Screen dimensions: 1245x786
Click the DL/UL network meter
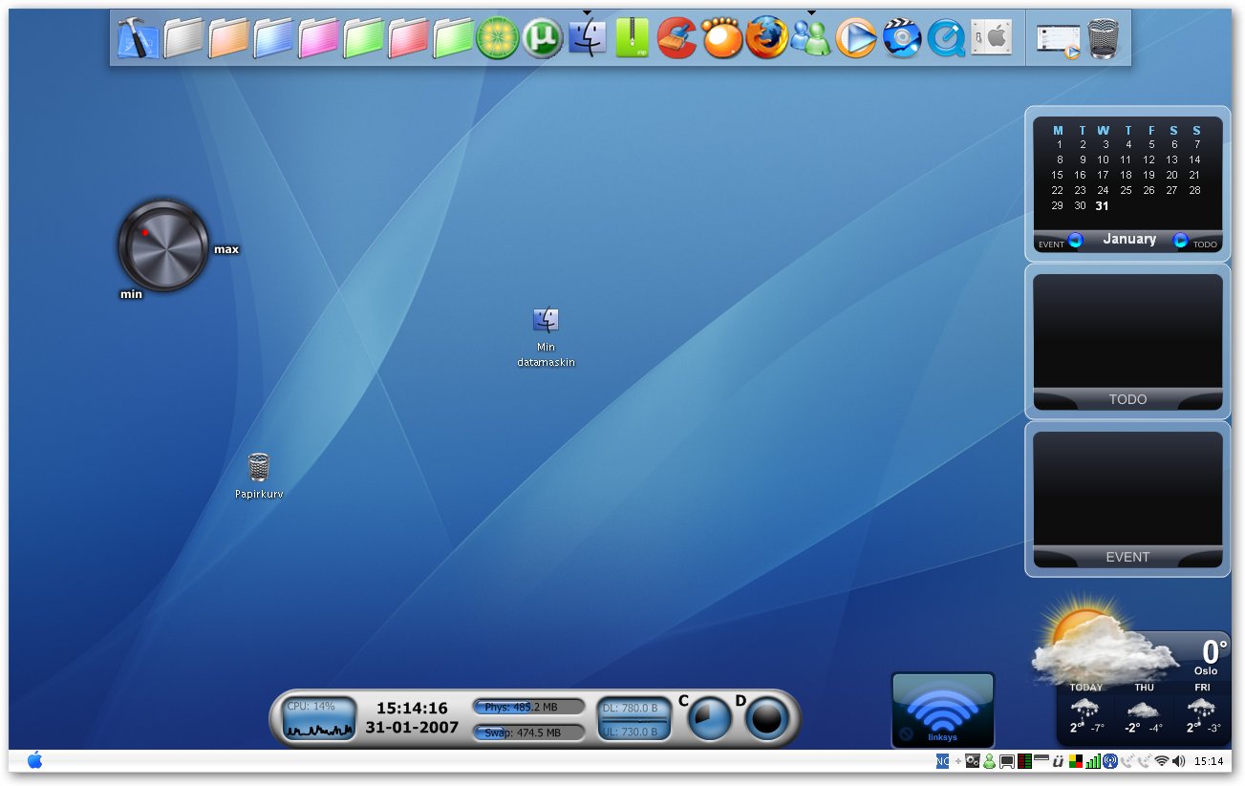pyautogui.click(x=634, y=719)
